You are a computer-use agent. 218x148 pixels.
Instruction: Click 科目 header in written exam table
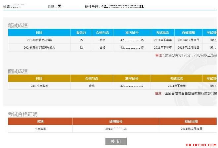[x=39, y=32]
